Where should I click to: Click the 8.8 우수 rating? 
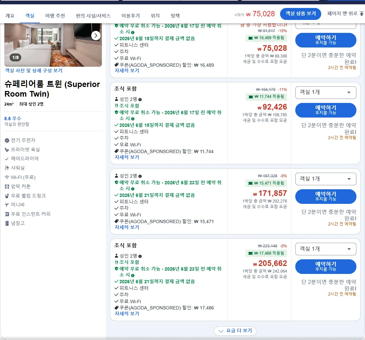pyautogui.click(x=13, y=119)
